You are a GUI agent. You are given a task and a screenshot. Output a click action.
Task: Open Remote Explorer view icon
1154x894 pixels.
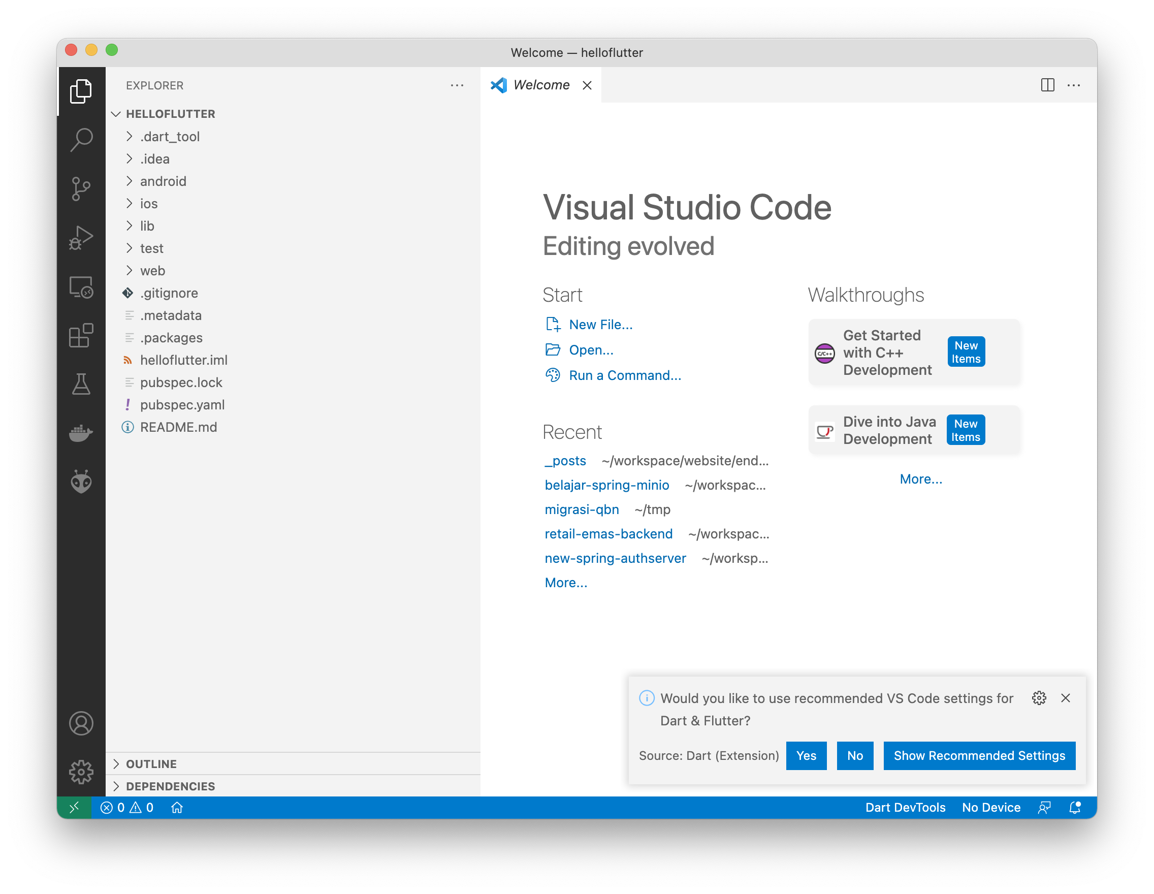pos(81,286)
